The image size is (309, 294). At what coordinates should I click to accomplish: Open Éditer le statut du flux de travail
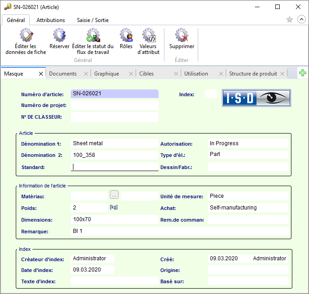coord(93,36)
